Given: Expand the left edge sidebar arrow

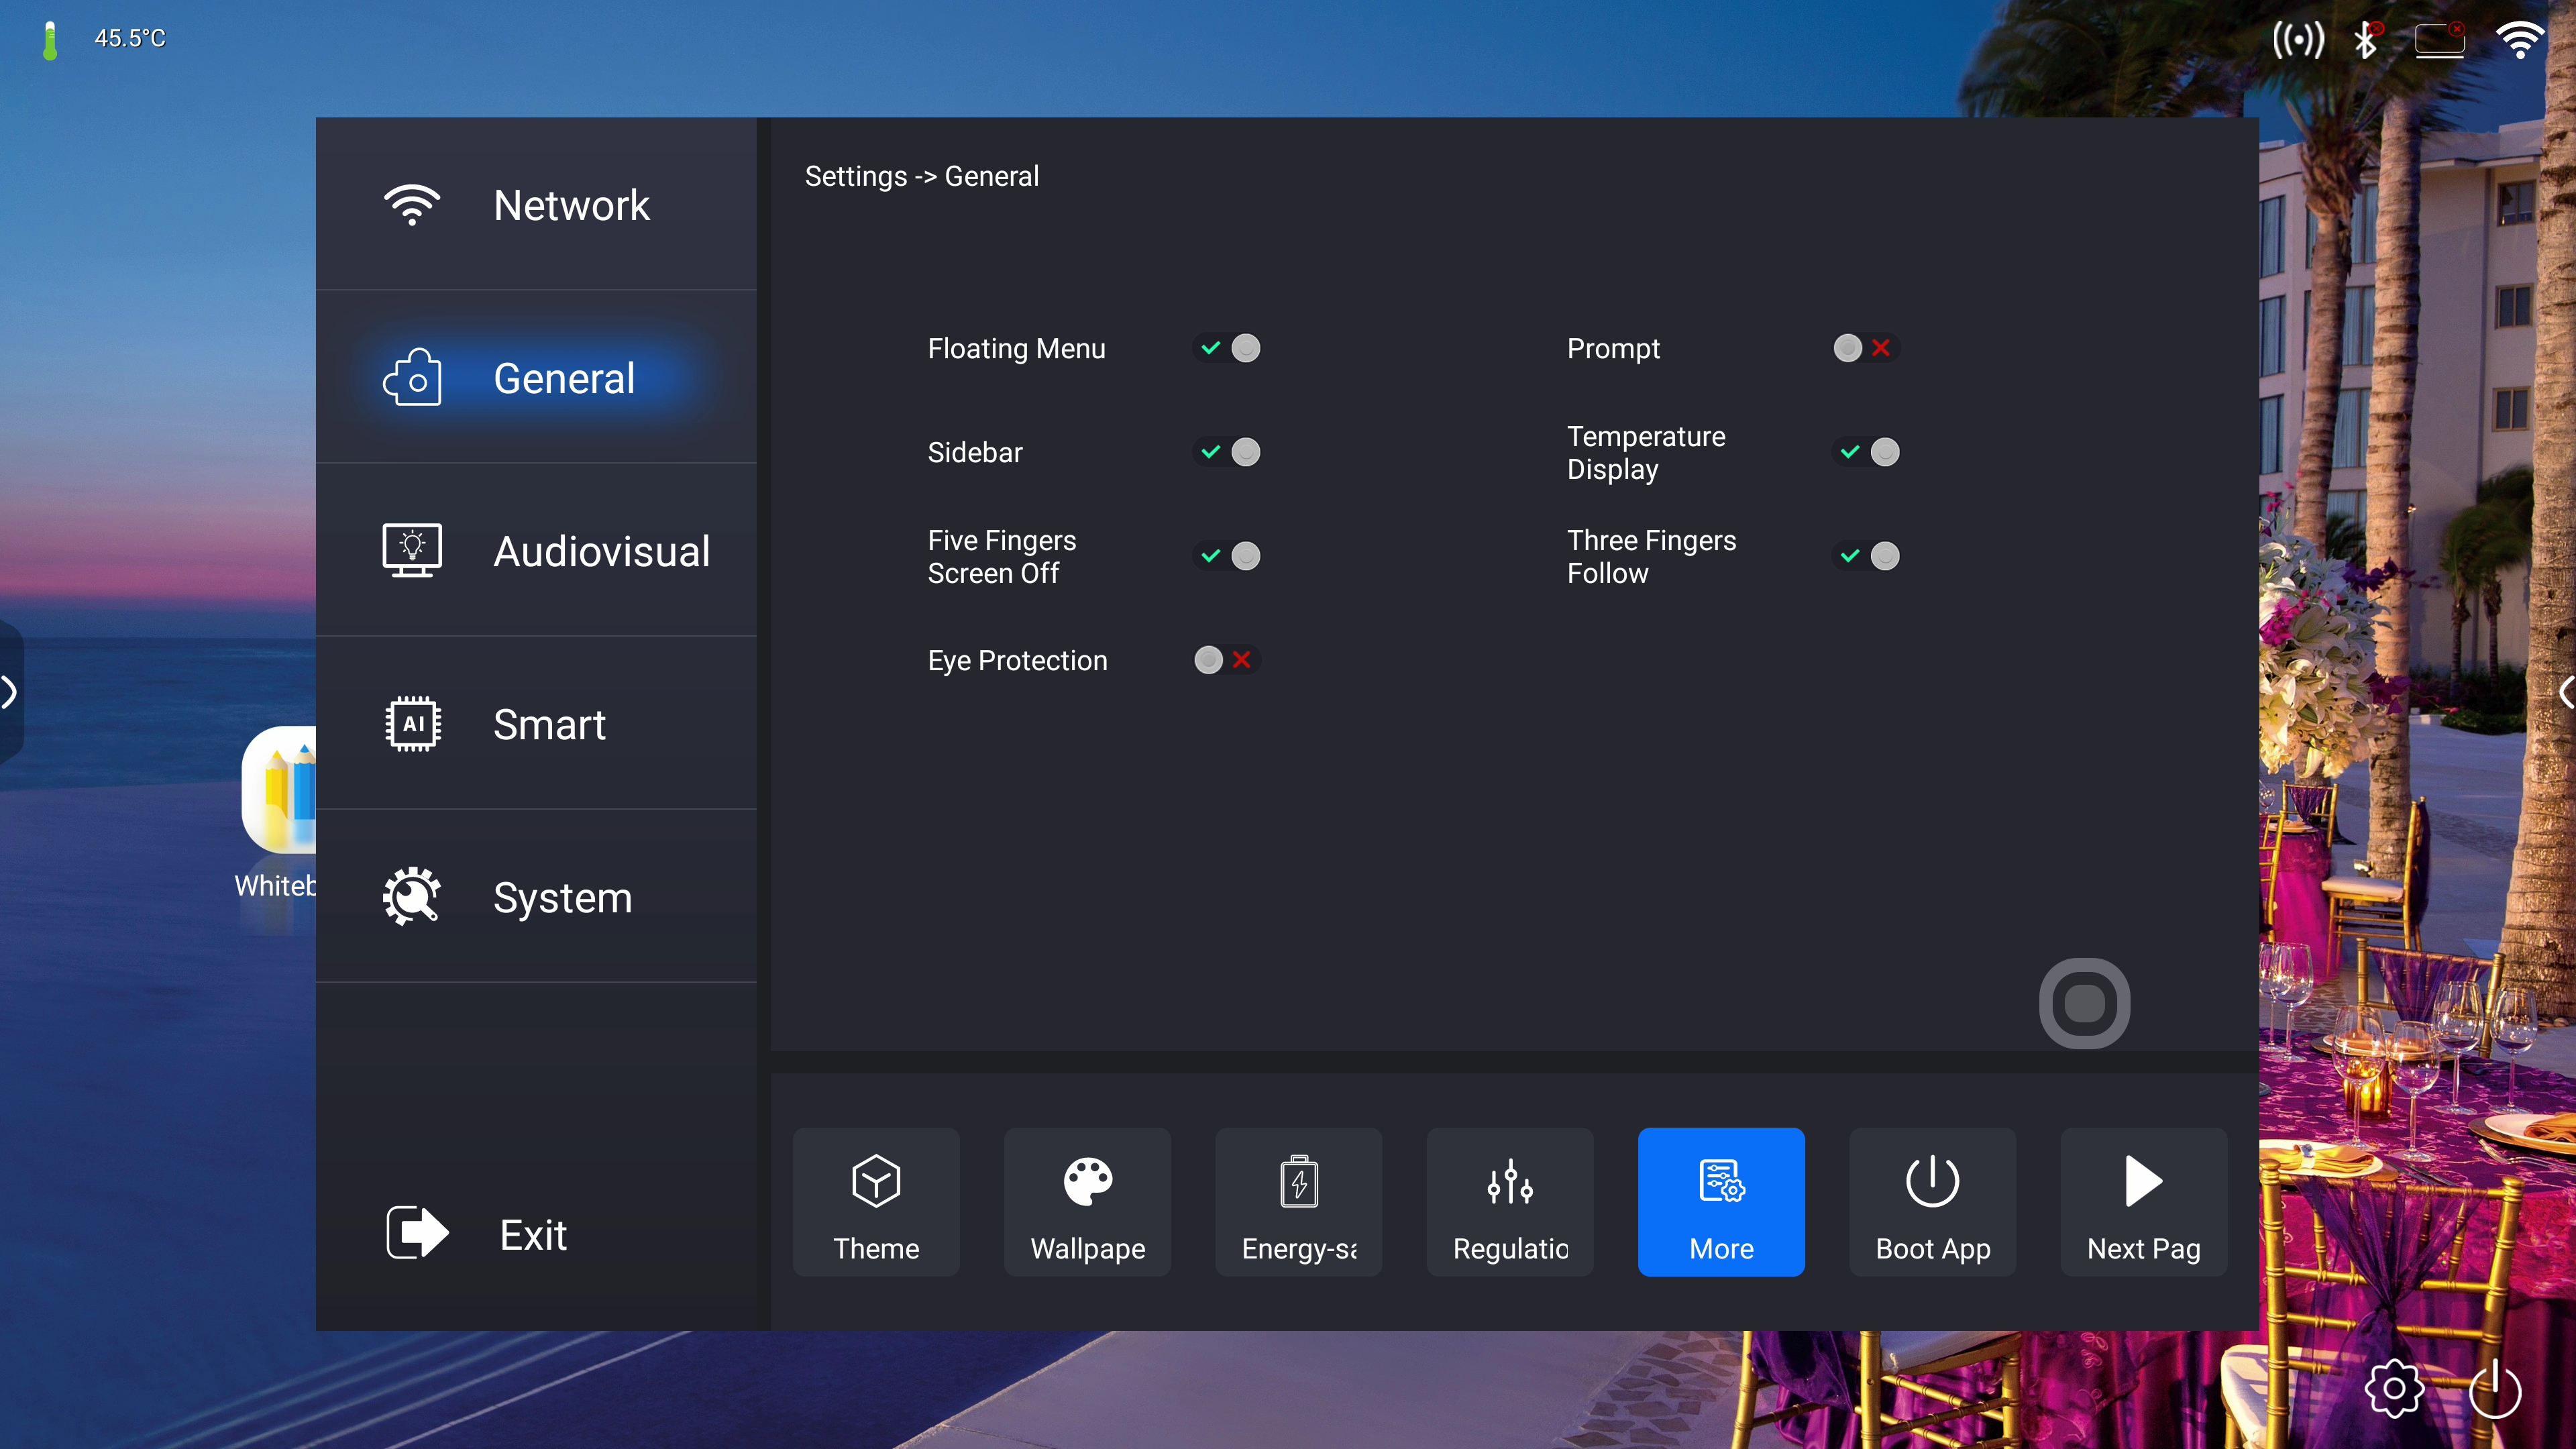Looking at the screenshot, I should 10,692.
